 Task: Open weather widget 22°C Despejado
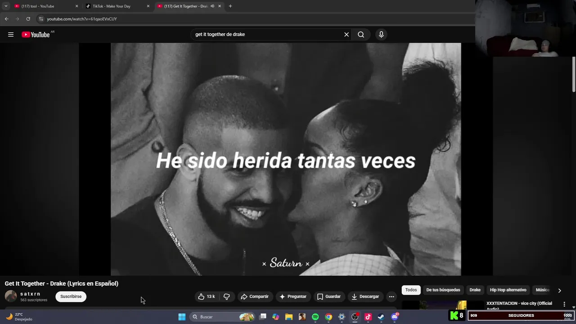pos(19,317)
